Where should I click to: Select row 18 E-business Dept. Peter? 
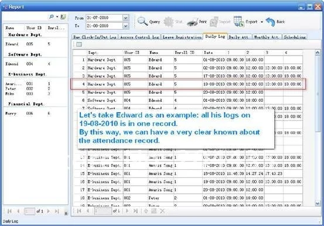click(x=188, y=198)
